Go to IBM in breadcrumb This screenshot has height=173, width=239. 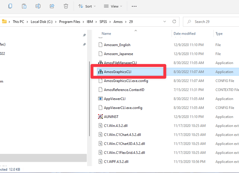pyautogui.click(x=90, y=22)
